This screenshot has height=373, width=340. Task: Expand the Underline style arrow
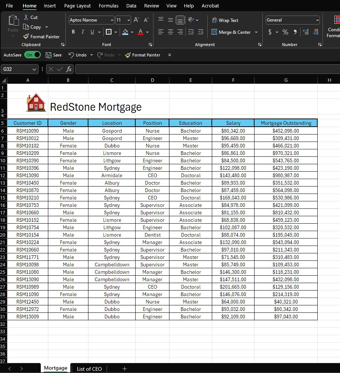(x=99, y=32)
